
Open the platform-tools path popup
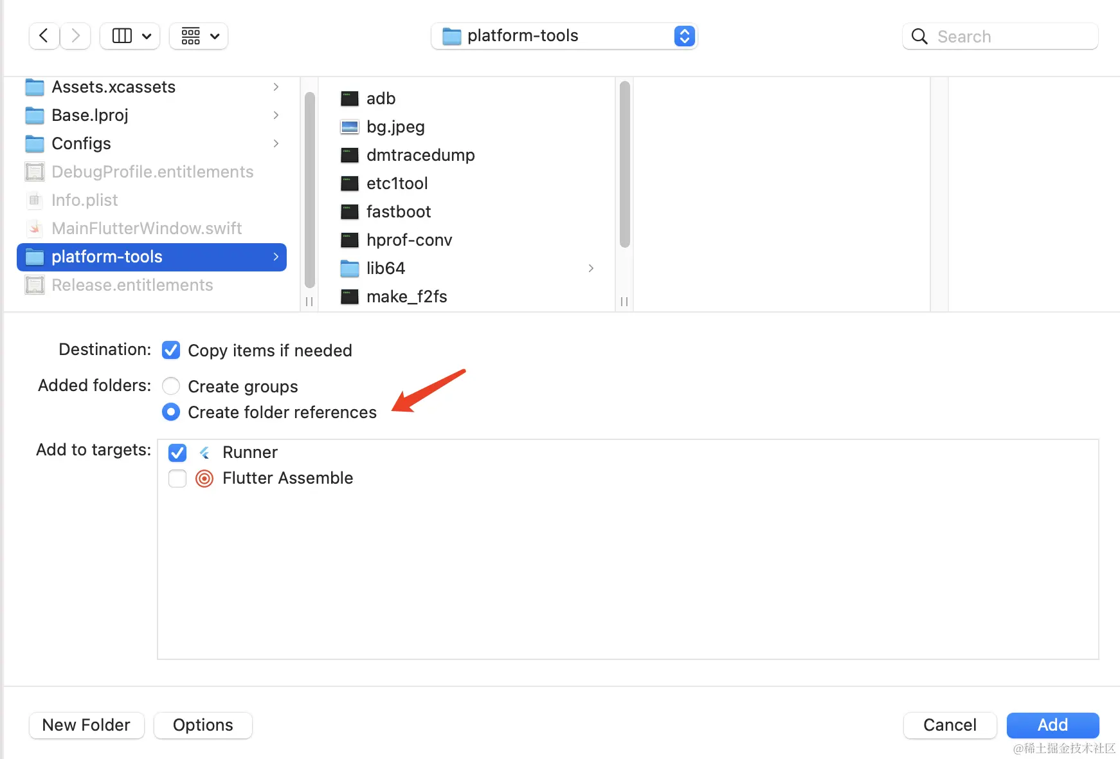click(565, 36)
